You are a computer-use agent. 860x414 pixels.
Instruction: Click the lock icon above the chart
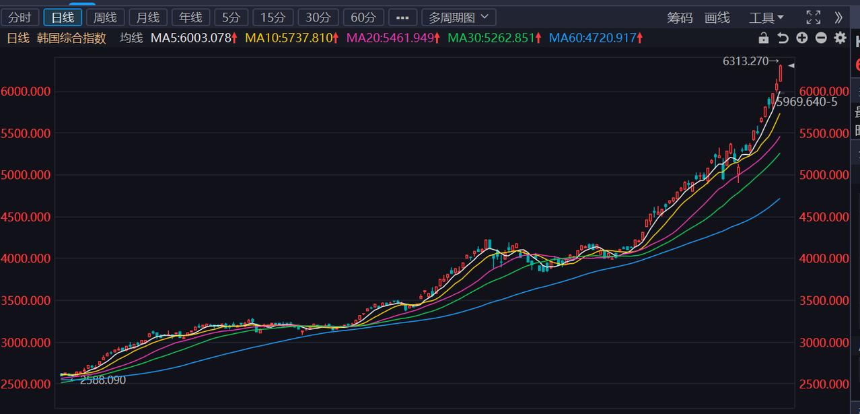coord(763,38)
